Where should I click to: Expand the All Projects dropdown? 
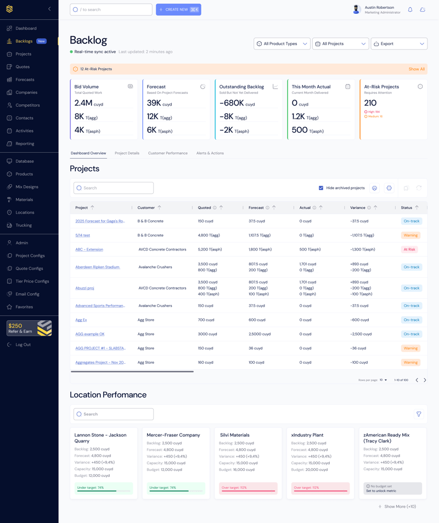click(x=340, y=44)
